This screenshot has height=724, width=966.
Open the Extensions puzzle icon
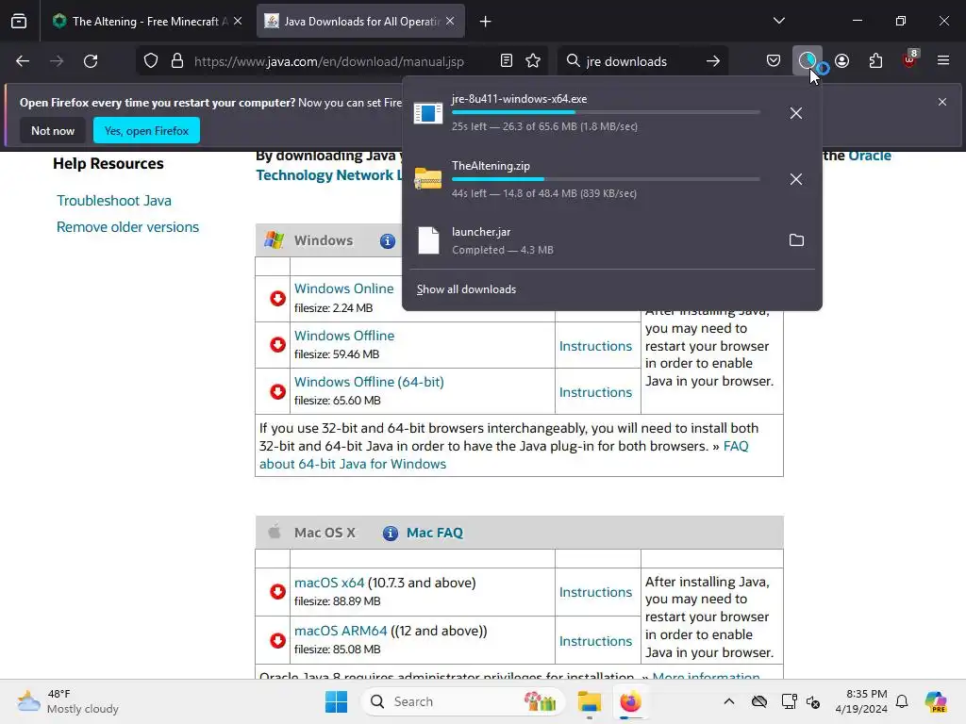point(875,61)
